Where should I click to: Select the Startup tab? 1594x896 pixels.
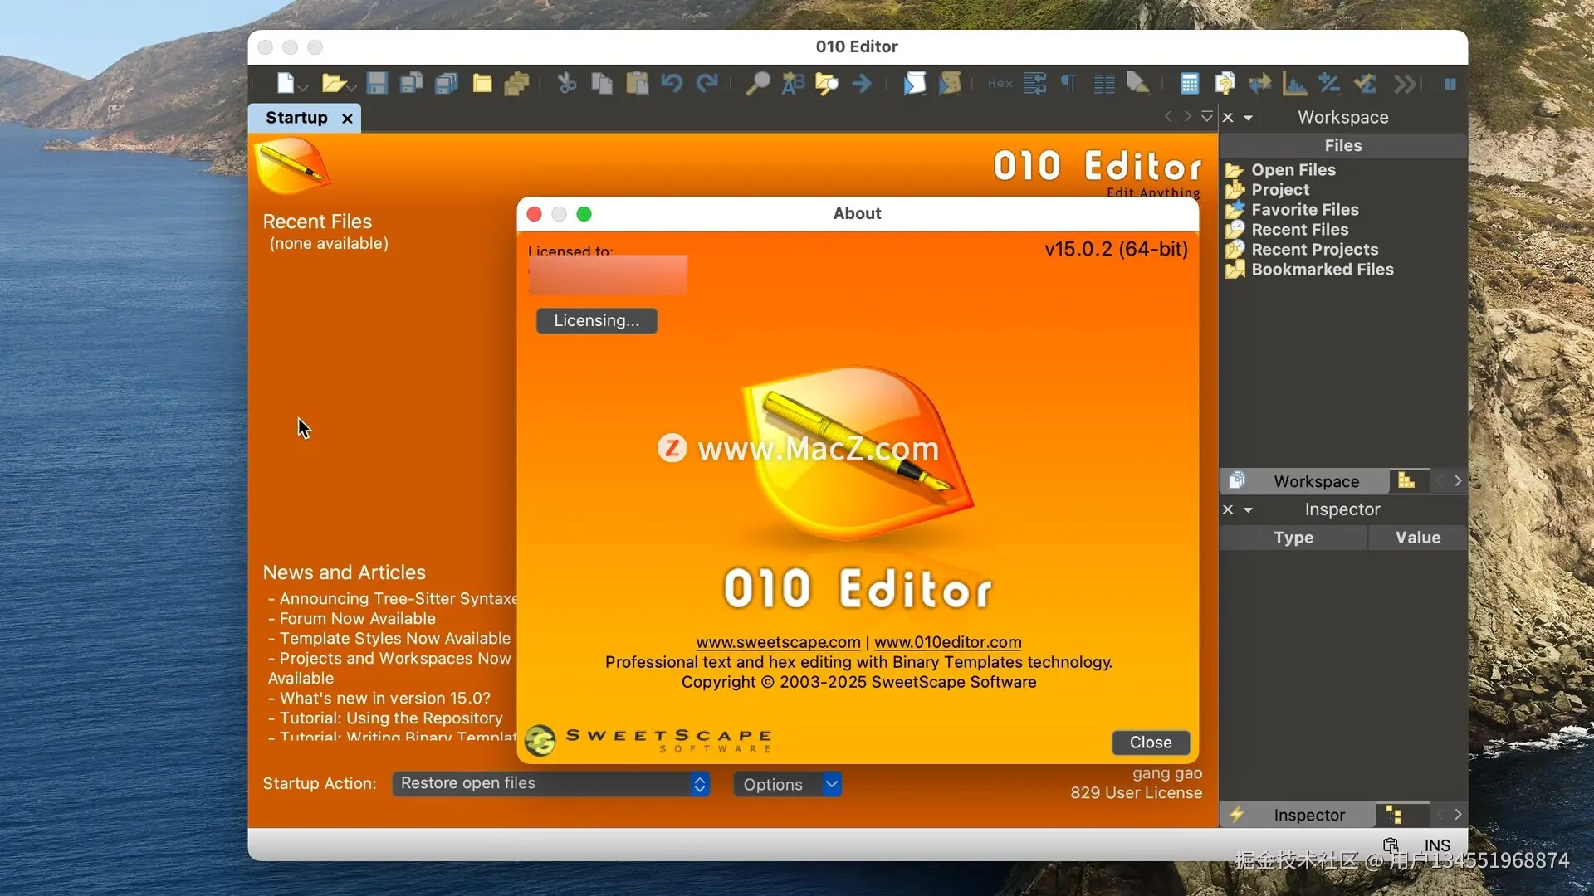click(x=296, y=118)
